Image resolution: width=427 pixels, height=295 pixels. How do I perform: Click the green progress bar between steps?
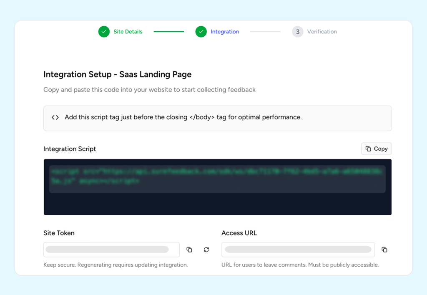pos(168,31)
